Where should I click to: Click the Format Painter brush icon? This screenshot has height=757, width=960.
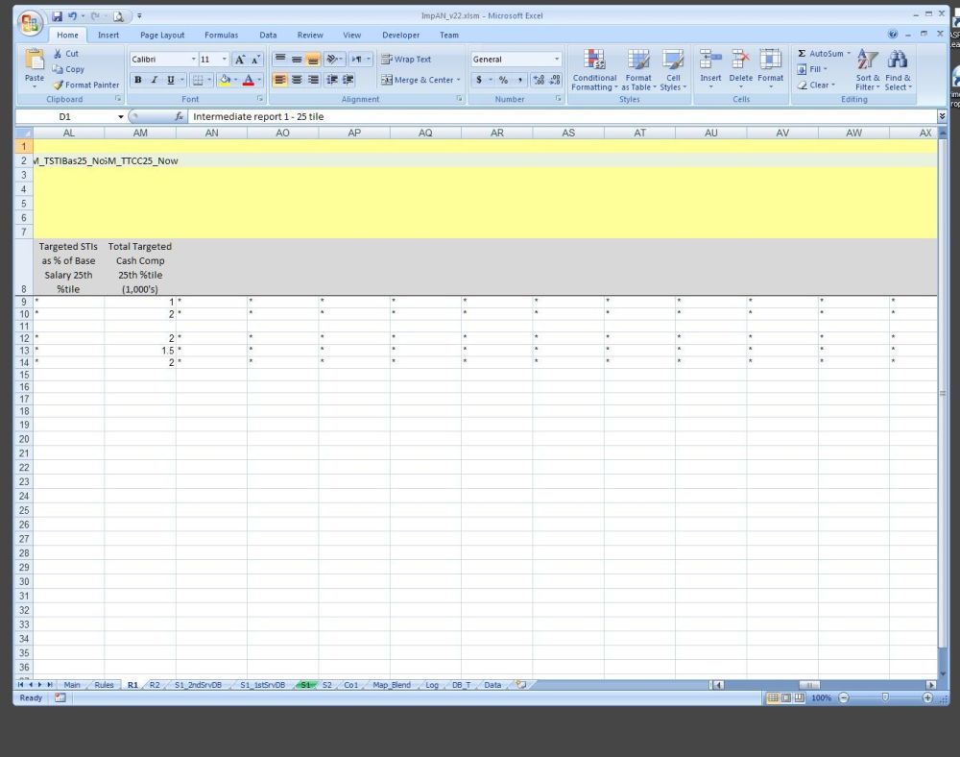coord(60,85)
